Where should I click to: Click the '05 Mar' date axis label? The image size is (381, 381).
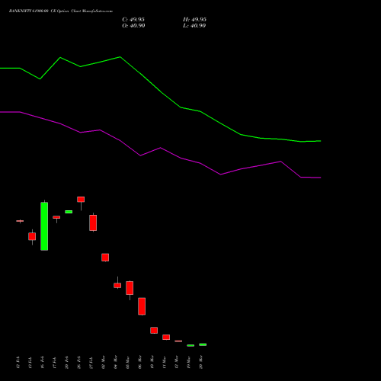(x=127, y=362)
